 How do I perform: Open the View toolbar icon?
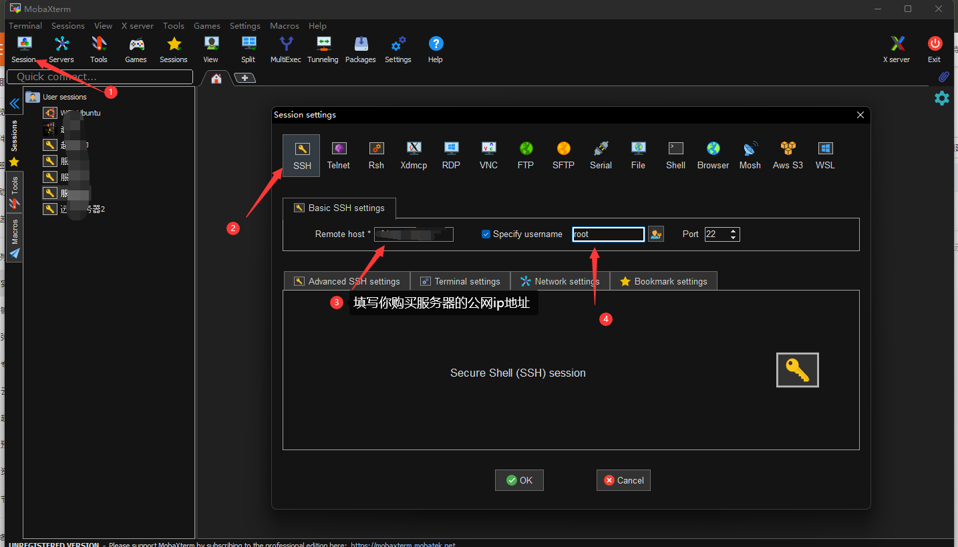click(211, 49)
